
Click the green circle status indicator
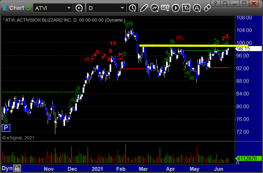click(x=28, y=8)
